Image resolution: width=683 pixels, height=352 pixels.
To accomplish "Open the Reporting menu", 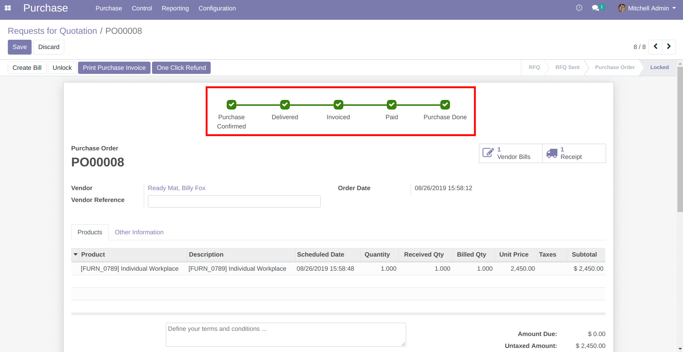I will [175, 8].
